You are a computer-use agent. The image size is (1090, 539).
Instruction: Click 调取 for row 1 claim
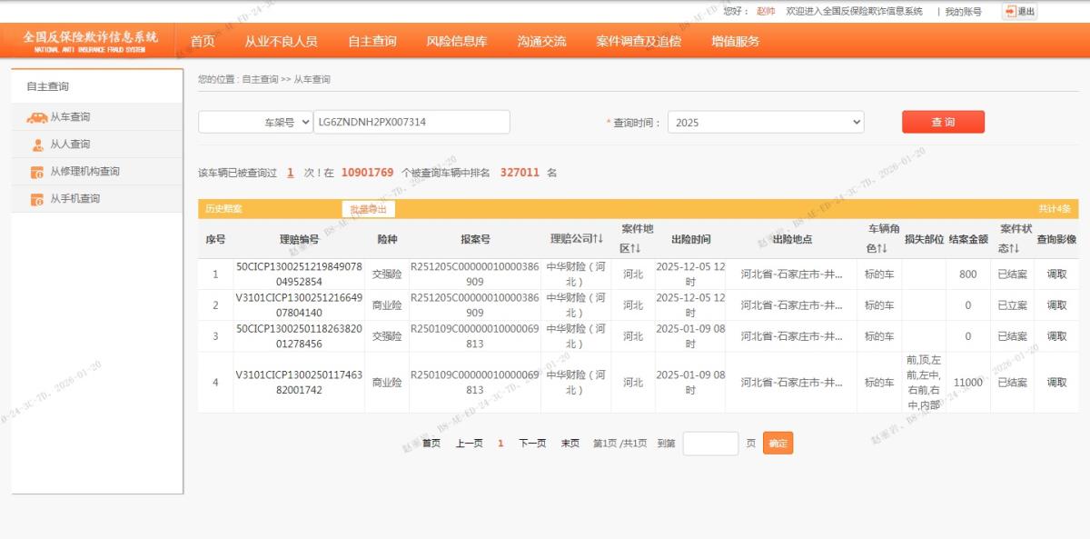1056,274
